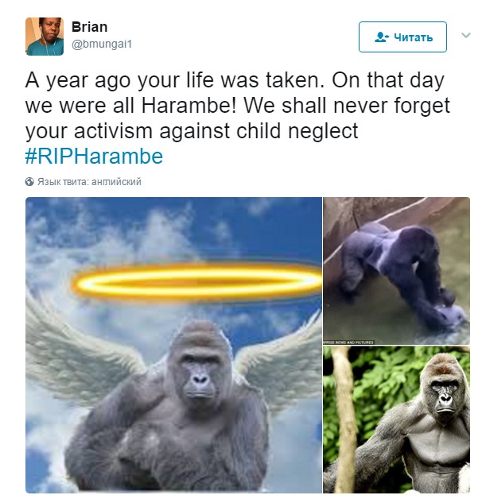Visit the @bmungai1 handle link
This screenshot has height=499, width=486.
(102, 44)
